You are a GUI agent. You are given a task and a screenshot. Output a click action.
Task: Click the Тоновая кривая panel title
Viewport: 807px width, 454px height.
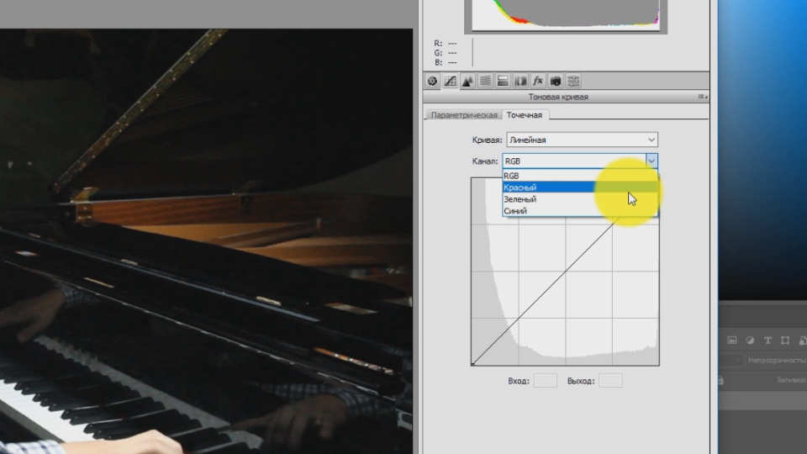tap(558, 97)
